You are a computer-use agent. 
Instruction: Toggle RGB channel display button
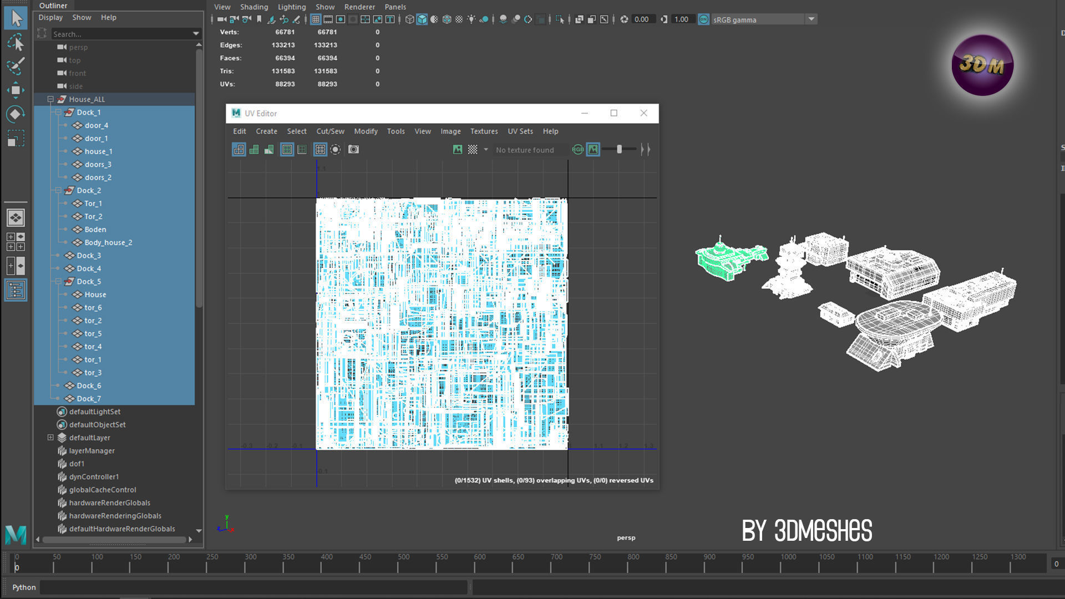577,149
